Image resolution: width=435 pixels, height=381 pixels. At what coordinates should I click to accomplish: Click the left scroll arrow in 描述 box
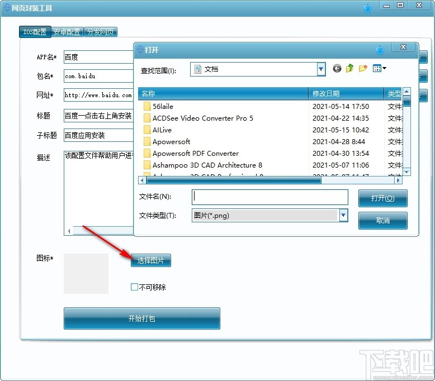tap(69, 231)
